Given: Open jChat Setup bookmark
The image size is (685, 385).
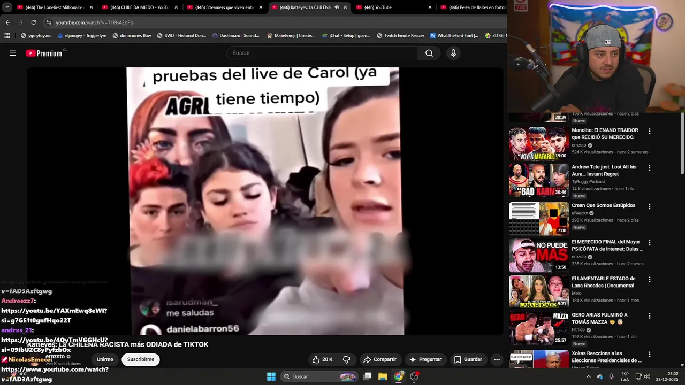Looking at the screenshot, I should point(346,35).
